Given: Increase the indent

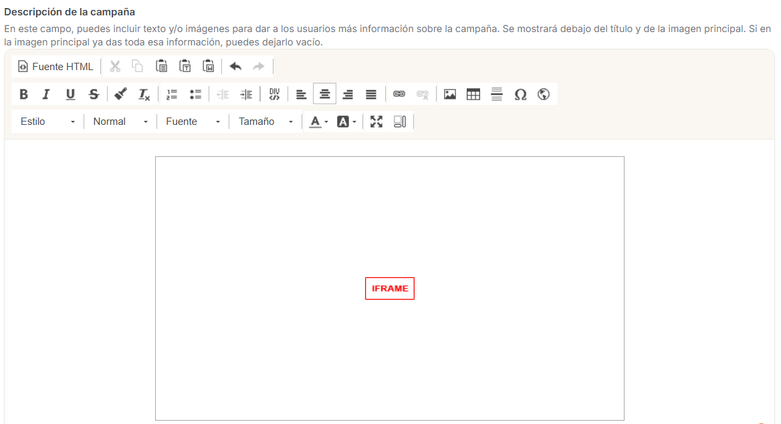Looking at the screenshot, I should (x=246, y=94).
